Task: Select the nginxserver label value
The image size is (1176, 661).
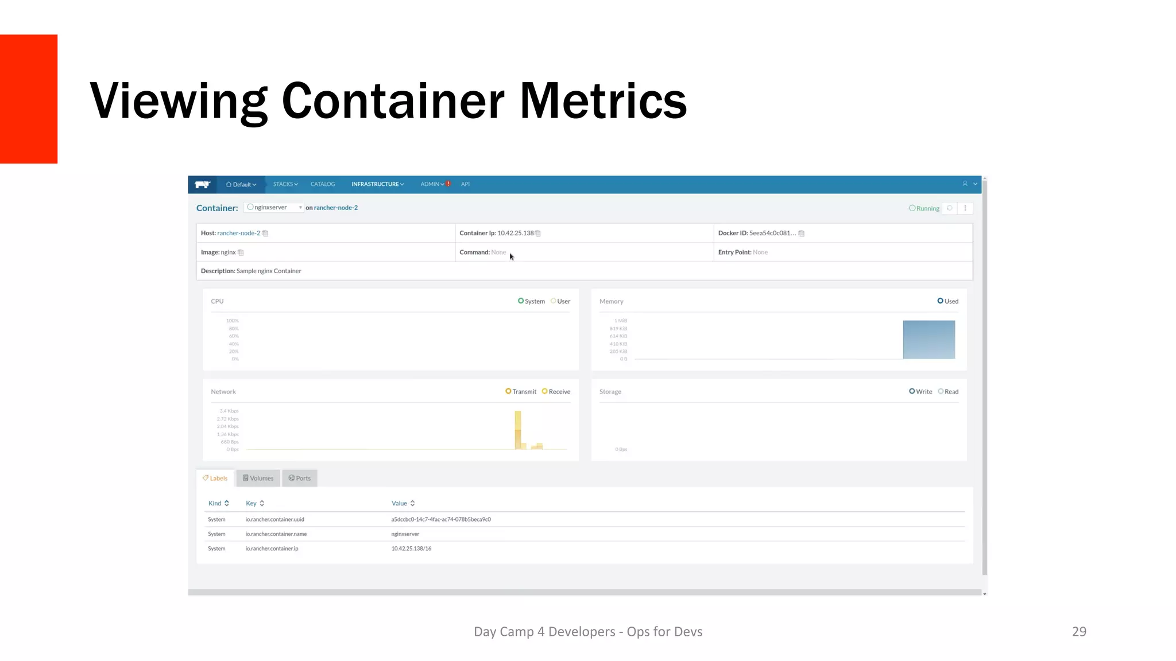Action: [x=405, y=534]
